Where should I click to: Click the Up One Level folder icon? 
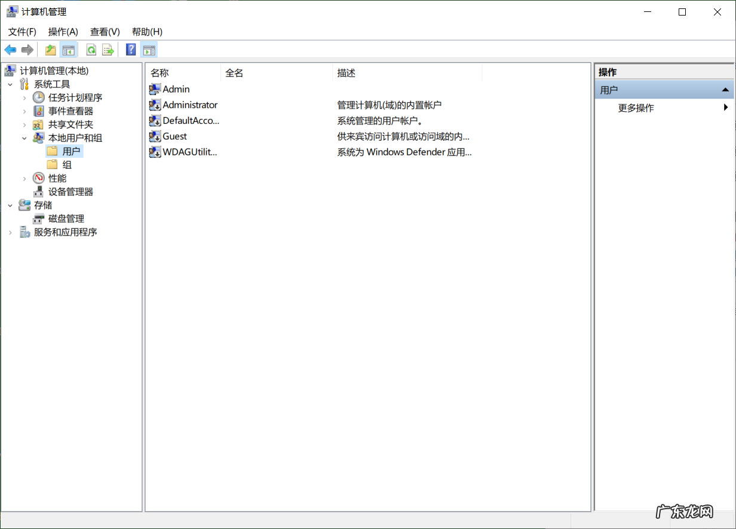coord(51,50)
